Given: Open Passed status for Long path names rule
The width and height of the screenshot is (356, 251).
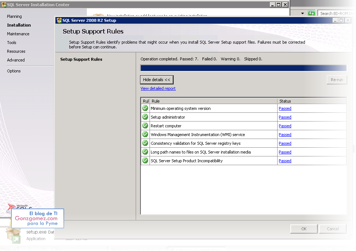Looking at the screenshot, I should pyautogui.click(x=285, y=152).
